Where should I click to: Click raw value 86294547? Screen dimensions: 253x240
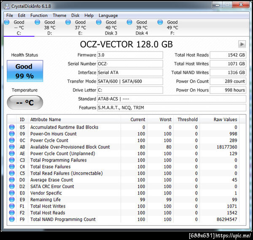[227, 219]
